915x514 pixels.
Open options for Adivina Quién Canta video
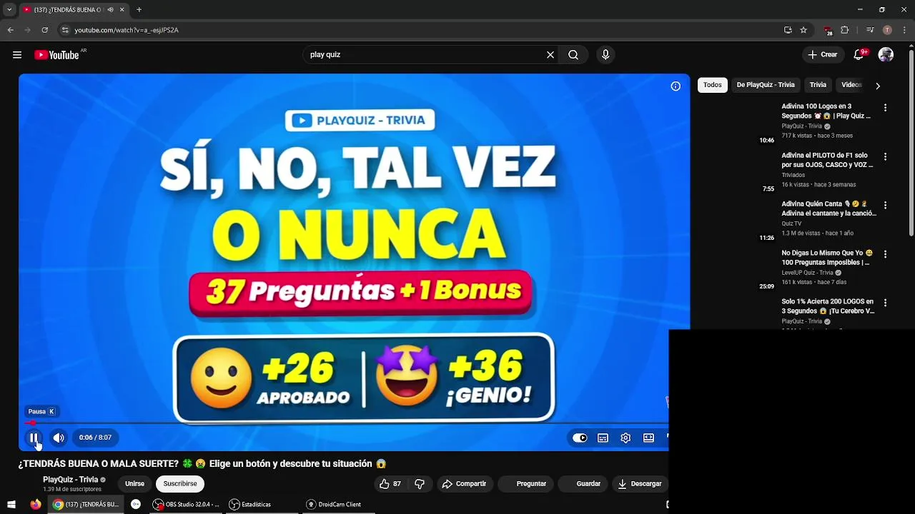[885, 205]
